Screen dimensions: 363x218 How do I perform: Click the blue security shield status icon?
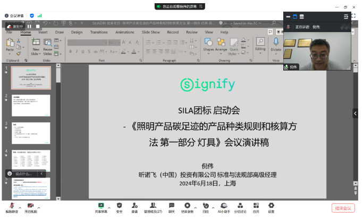[x=32, y=16]
